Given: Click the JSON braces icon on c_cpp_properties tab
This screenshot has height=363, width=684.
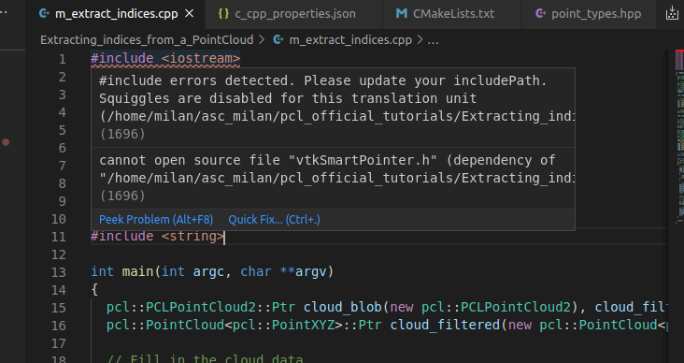Looking at the screenshot, I should [x=223, y=14].
